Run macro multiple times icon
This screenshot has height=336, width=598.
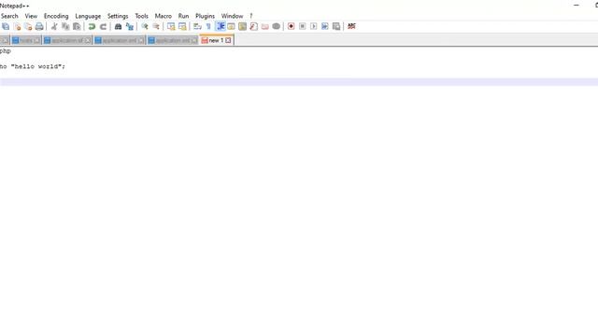click(324, 26)
